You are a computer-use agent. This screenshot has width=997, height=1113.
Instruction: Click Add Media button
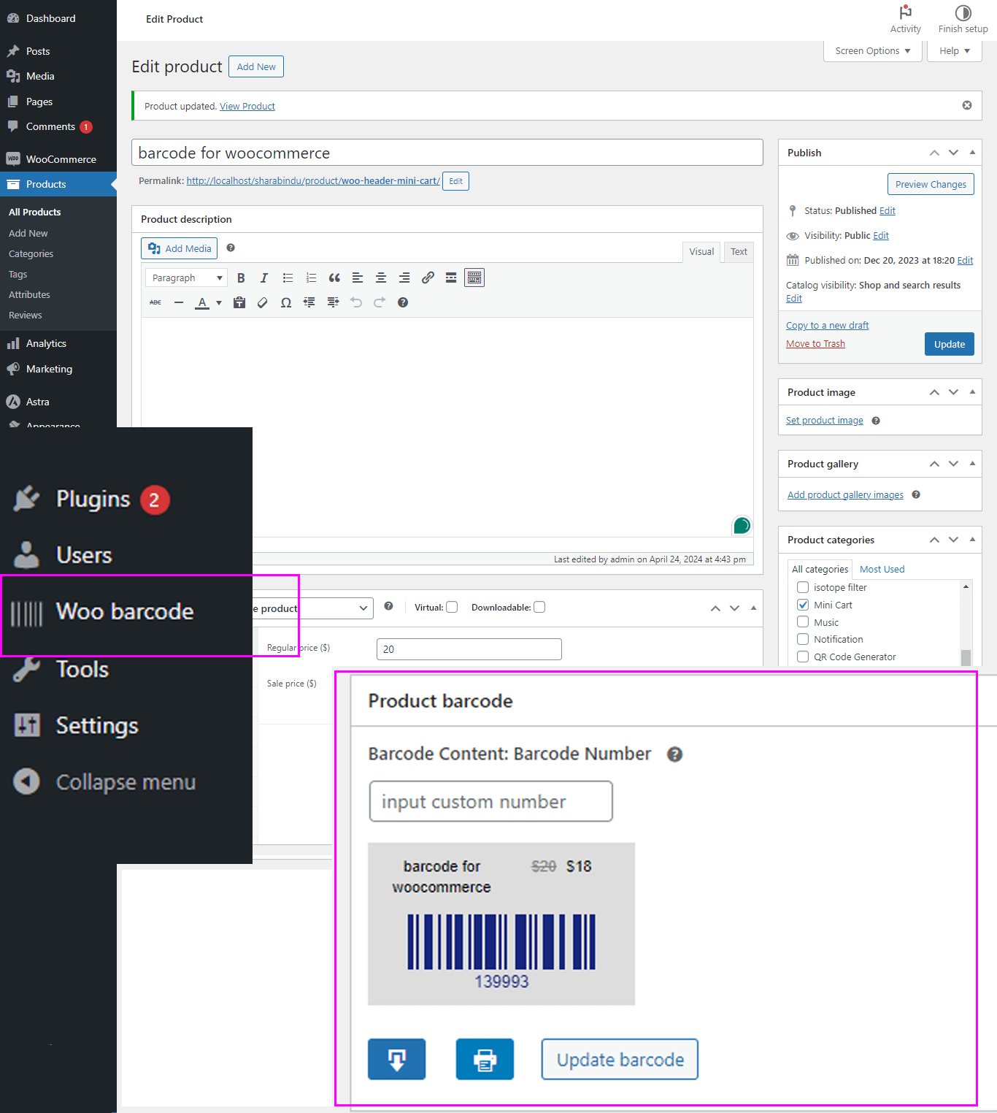(x=179, y=248)
